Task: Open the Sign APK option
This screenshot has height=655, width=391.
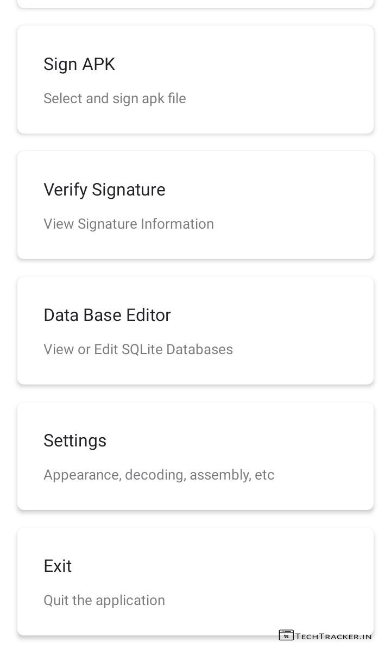Action: (x=79, y=64)
